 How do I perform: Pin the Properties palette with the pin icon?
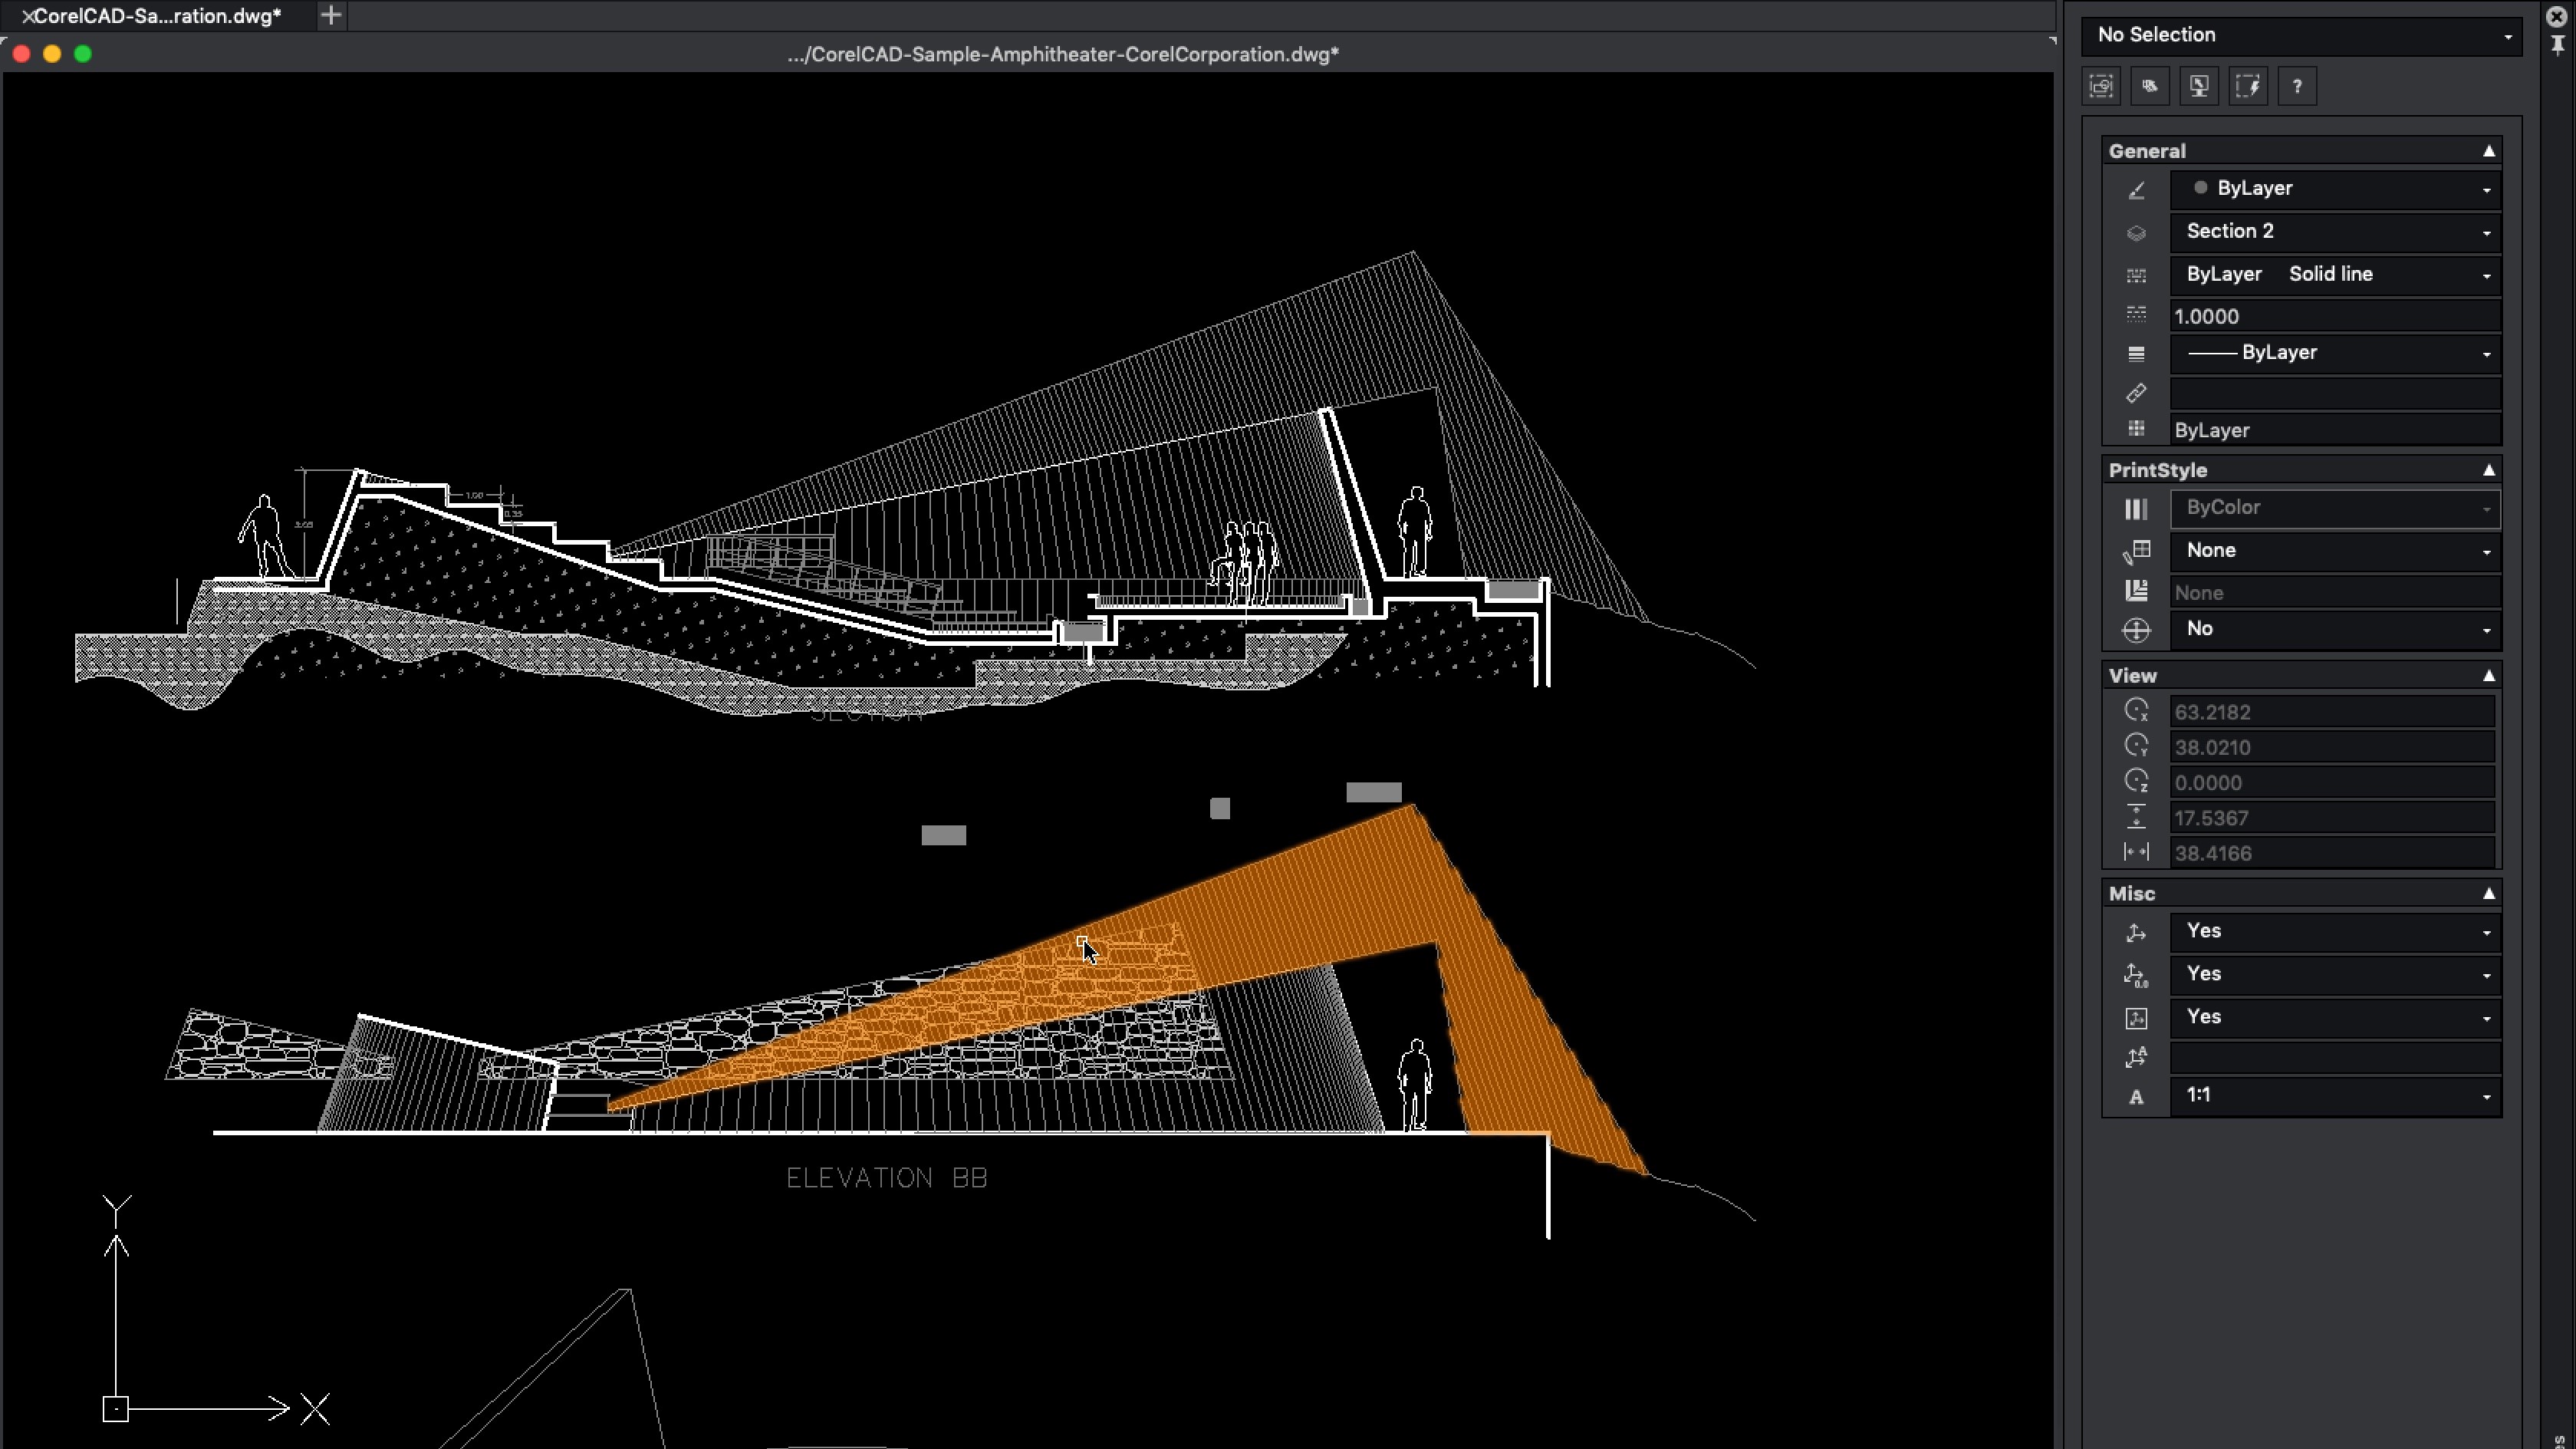(x=2558, y=45)
